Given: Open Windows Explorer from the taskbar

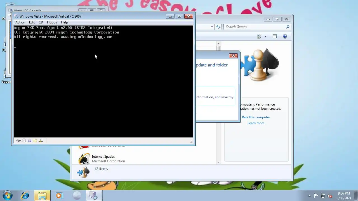Looking at the screenshot, I should click(42, 195).
